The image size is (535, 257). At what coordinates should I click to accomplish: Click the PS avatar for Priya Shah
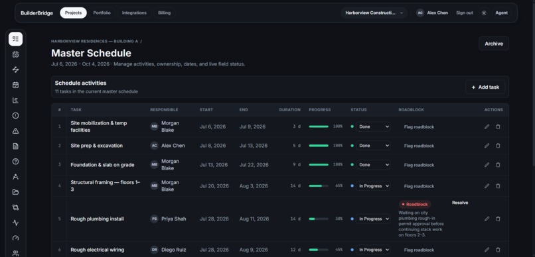pos(154,219)
